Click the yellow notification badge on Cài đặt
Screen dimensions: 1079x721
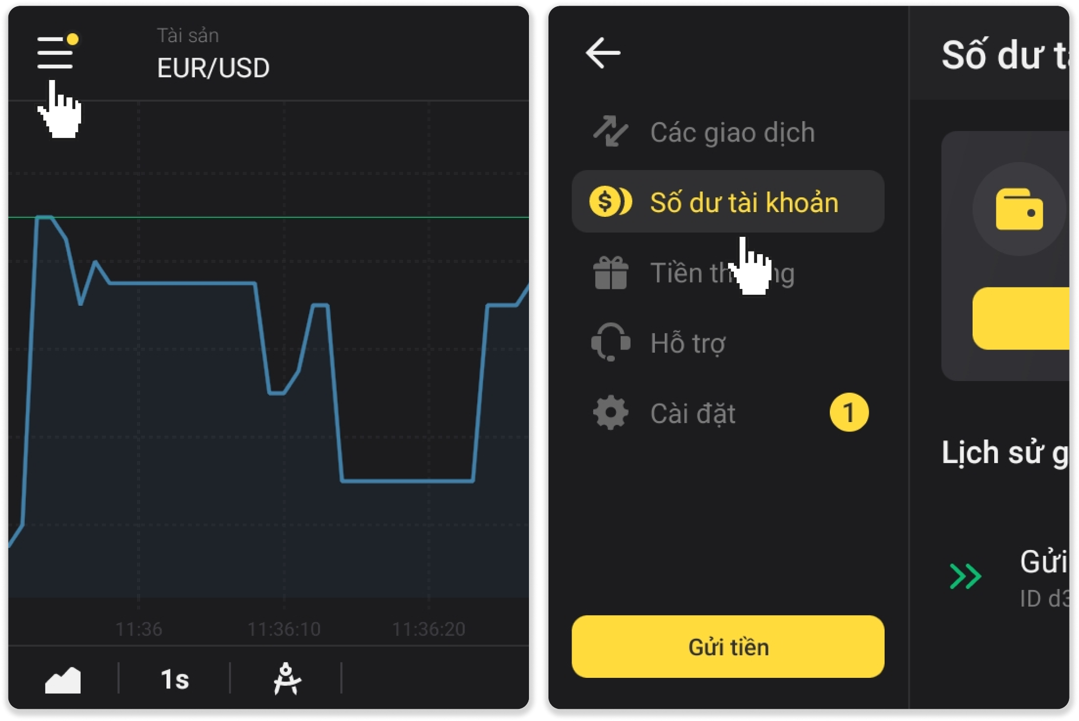pos(849,413)
